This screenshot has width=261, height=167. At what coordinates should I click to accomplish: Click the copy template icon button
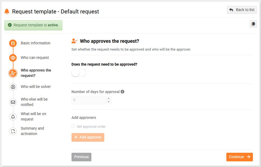(253, 24)
